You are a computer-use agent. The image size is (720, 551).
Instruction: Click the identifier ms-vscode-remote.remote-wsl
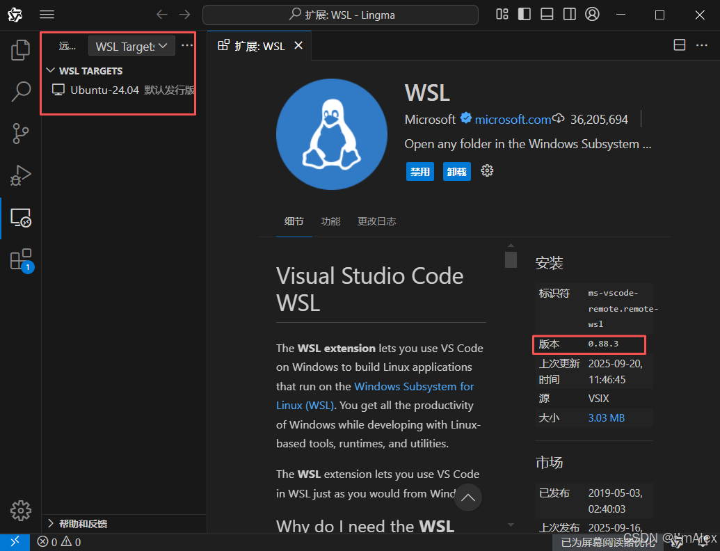click(623, 309)
